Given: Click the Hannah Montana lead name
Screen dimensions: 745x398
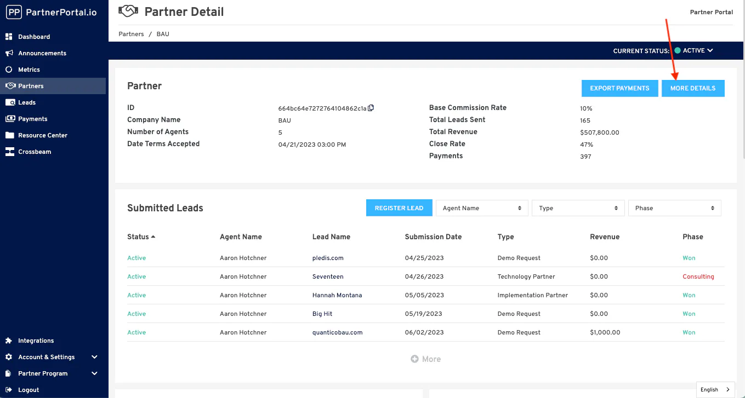Looking at the screenshot, I should coord(337,295).
